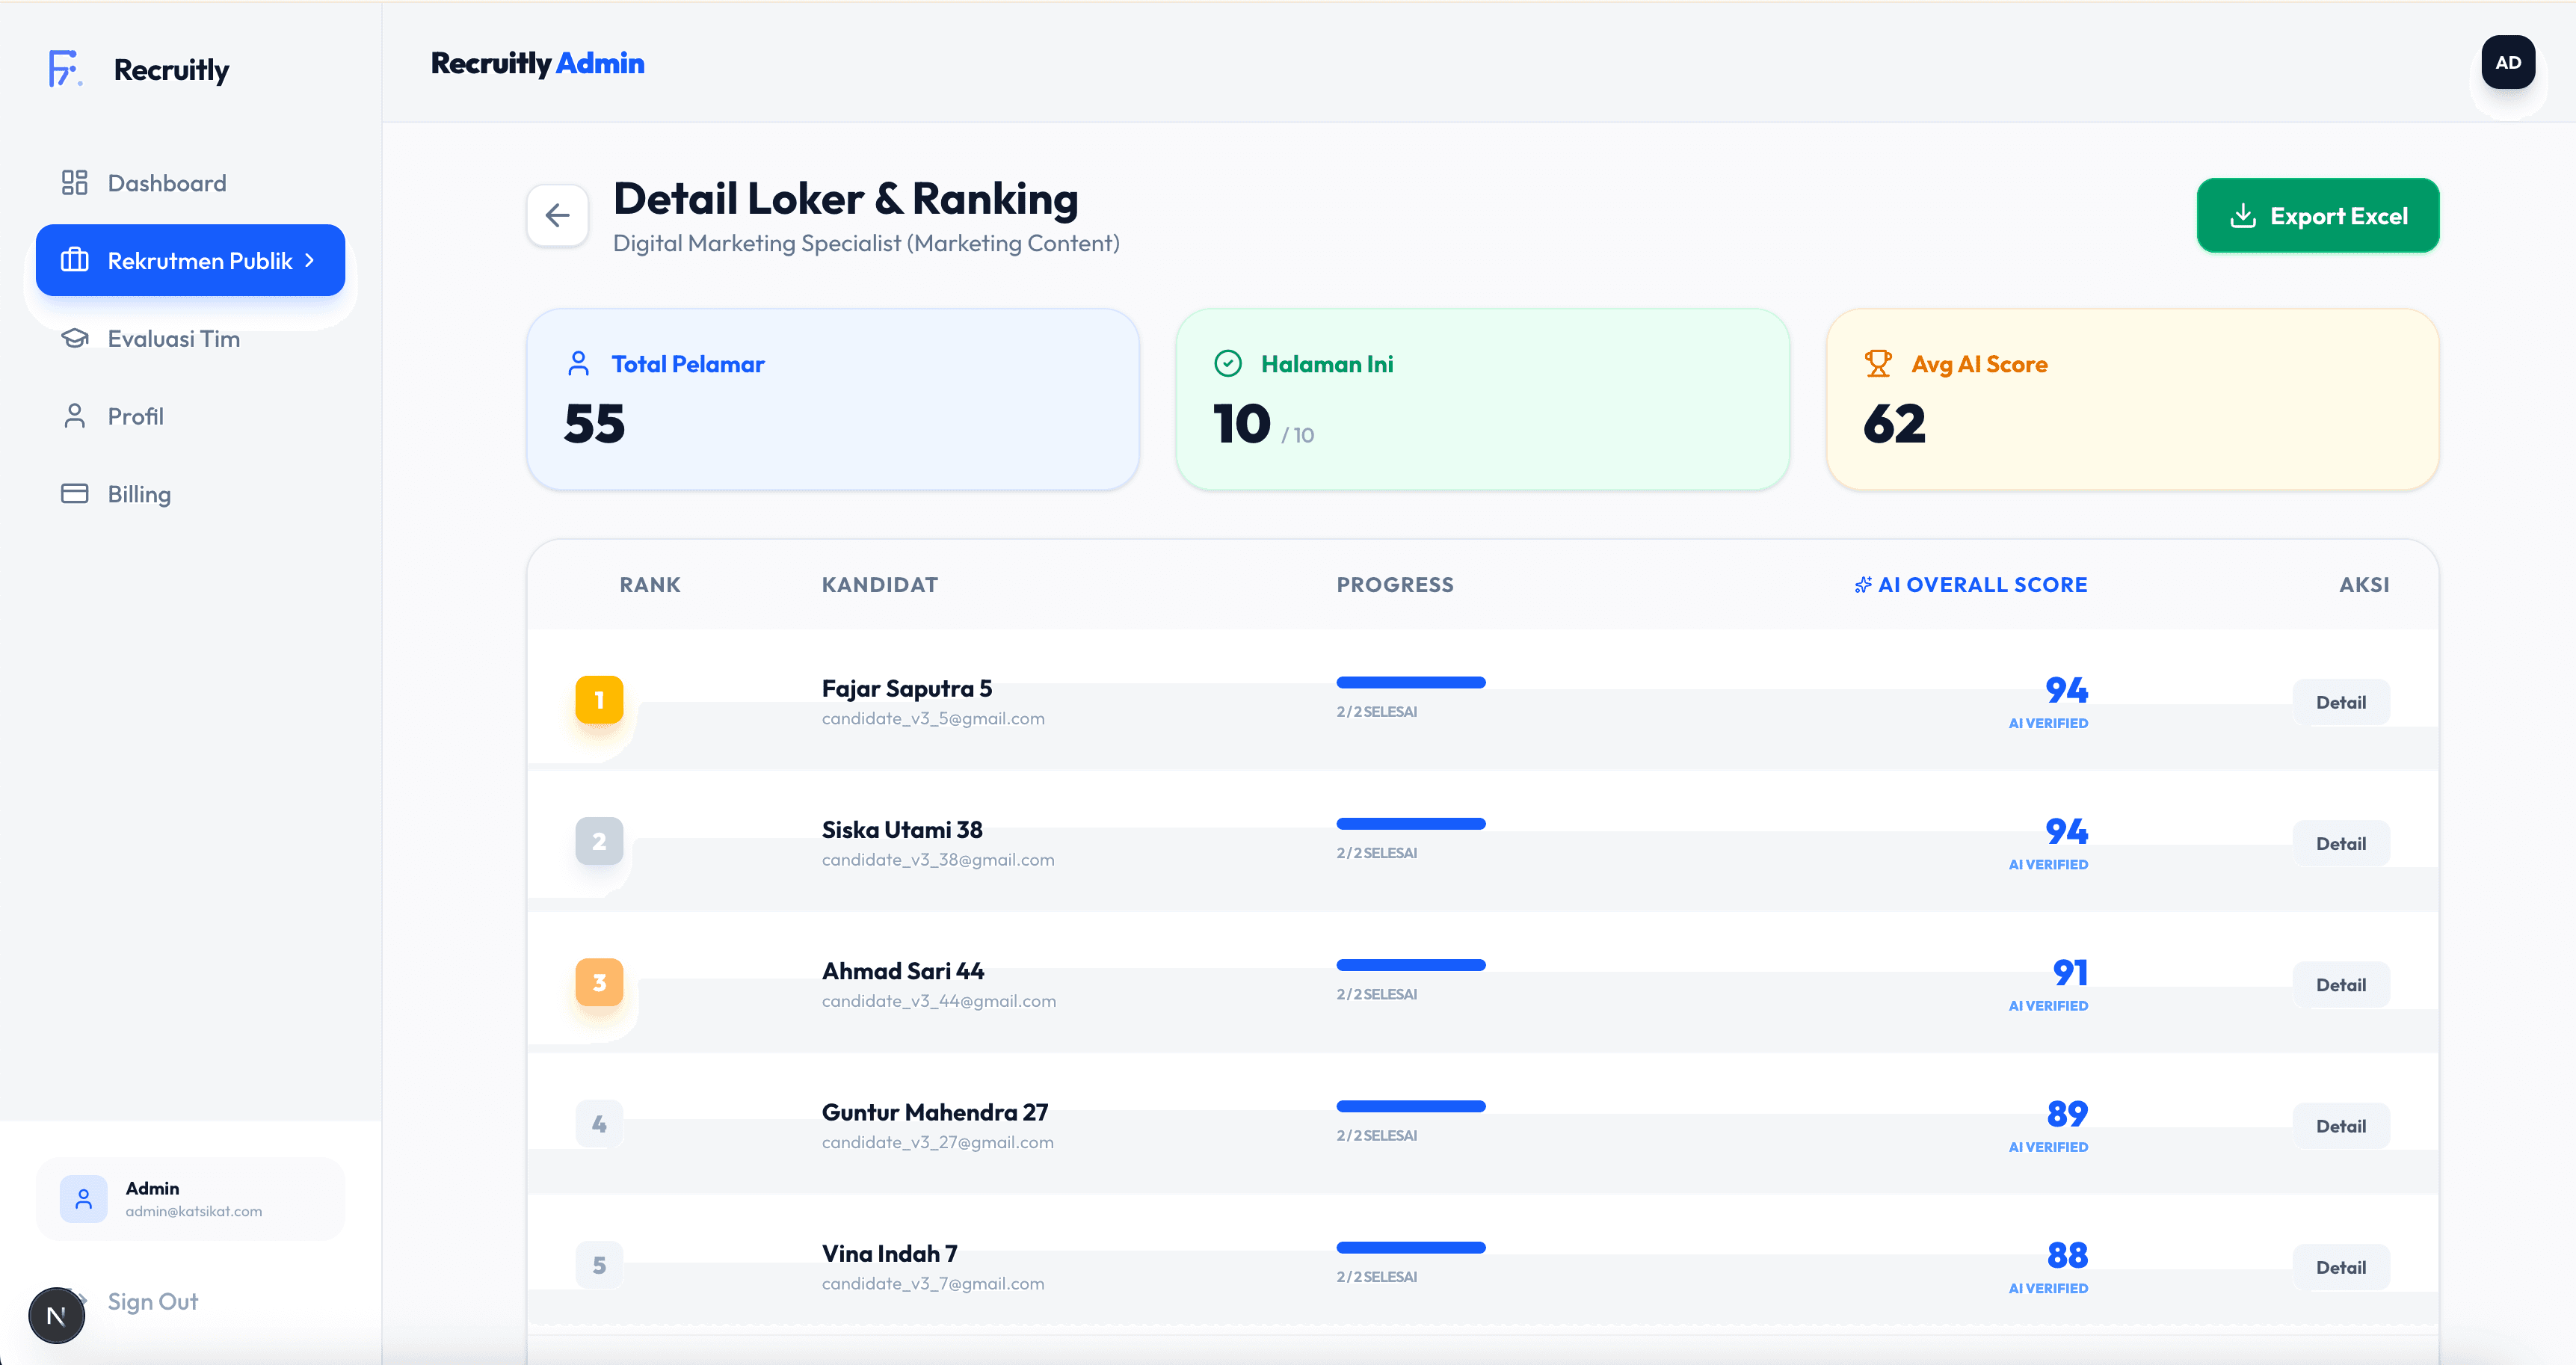The height and width of the screenshot is (1365, 2576).
Task: Click the sparkle icon beside AI Overall Score
Action: point(1862,585)
